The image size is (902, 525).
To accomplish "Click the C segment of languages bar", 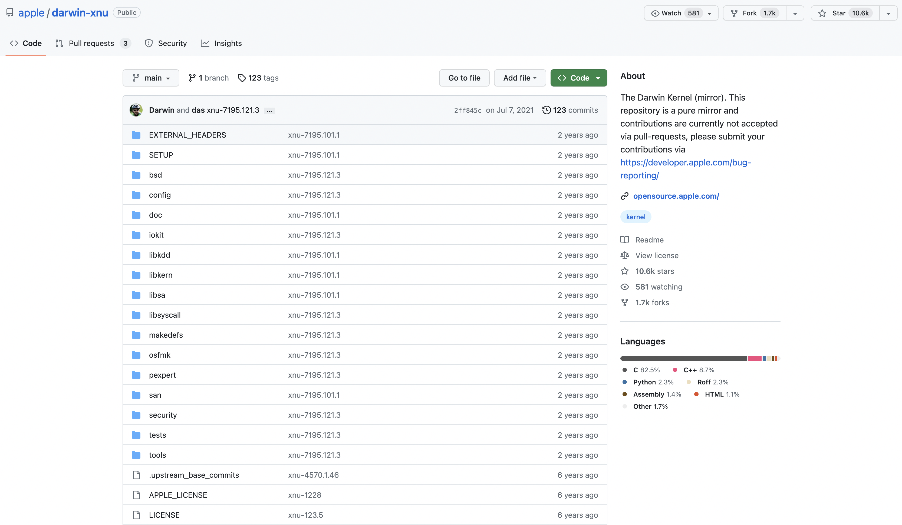I will 684,358.
